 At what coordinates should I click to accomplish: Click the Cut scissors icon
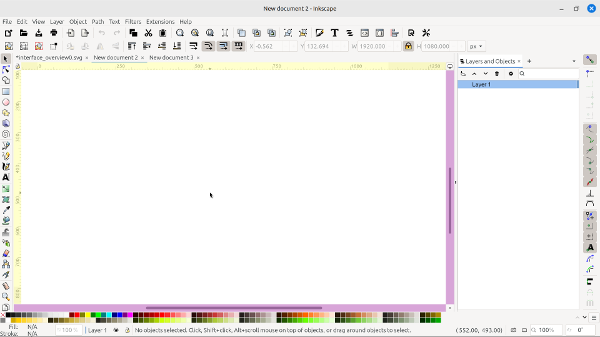coord(148,33)
